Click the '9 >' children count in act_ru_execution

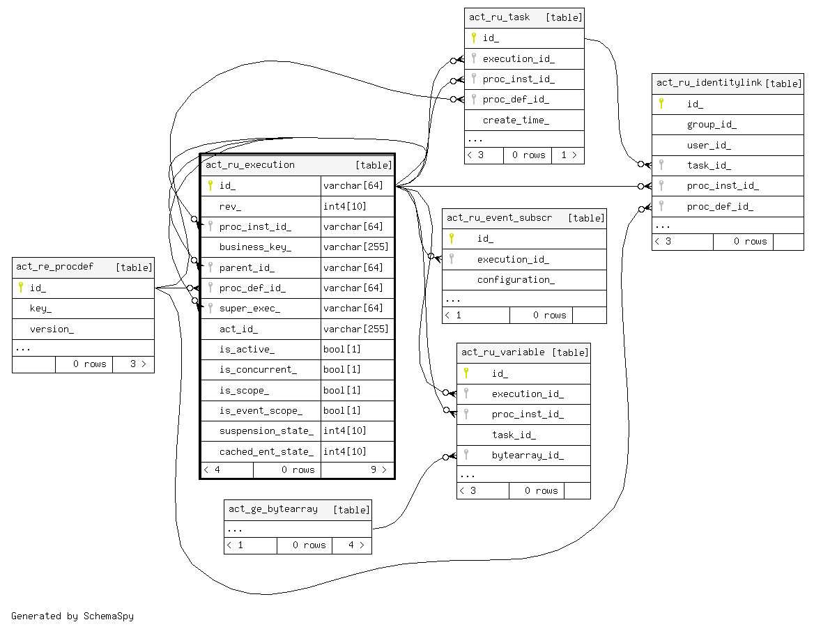[377, 469]
